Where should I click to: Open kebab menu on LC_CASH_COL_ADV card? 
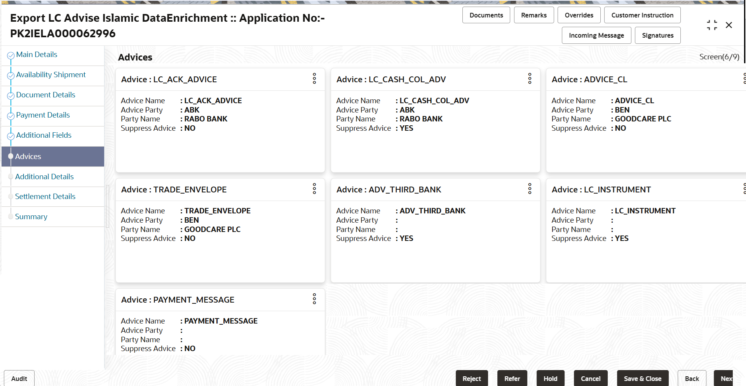tap(530, 79)
